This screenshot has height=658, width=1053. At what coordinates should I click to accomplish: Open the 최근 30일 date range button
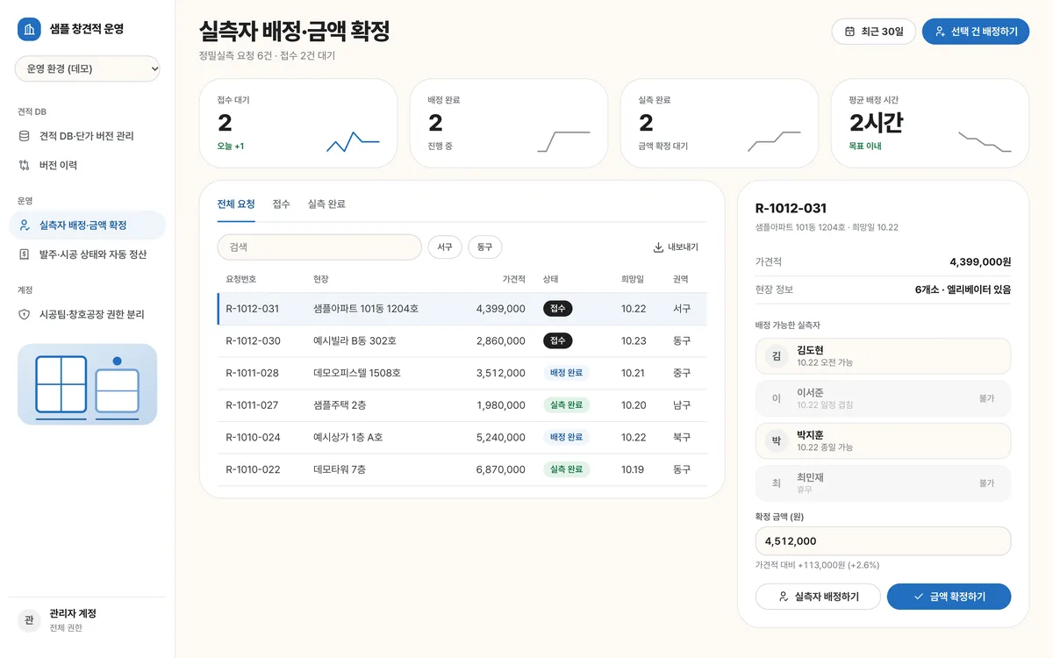[x=874, y=32]
